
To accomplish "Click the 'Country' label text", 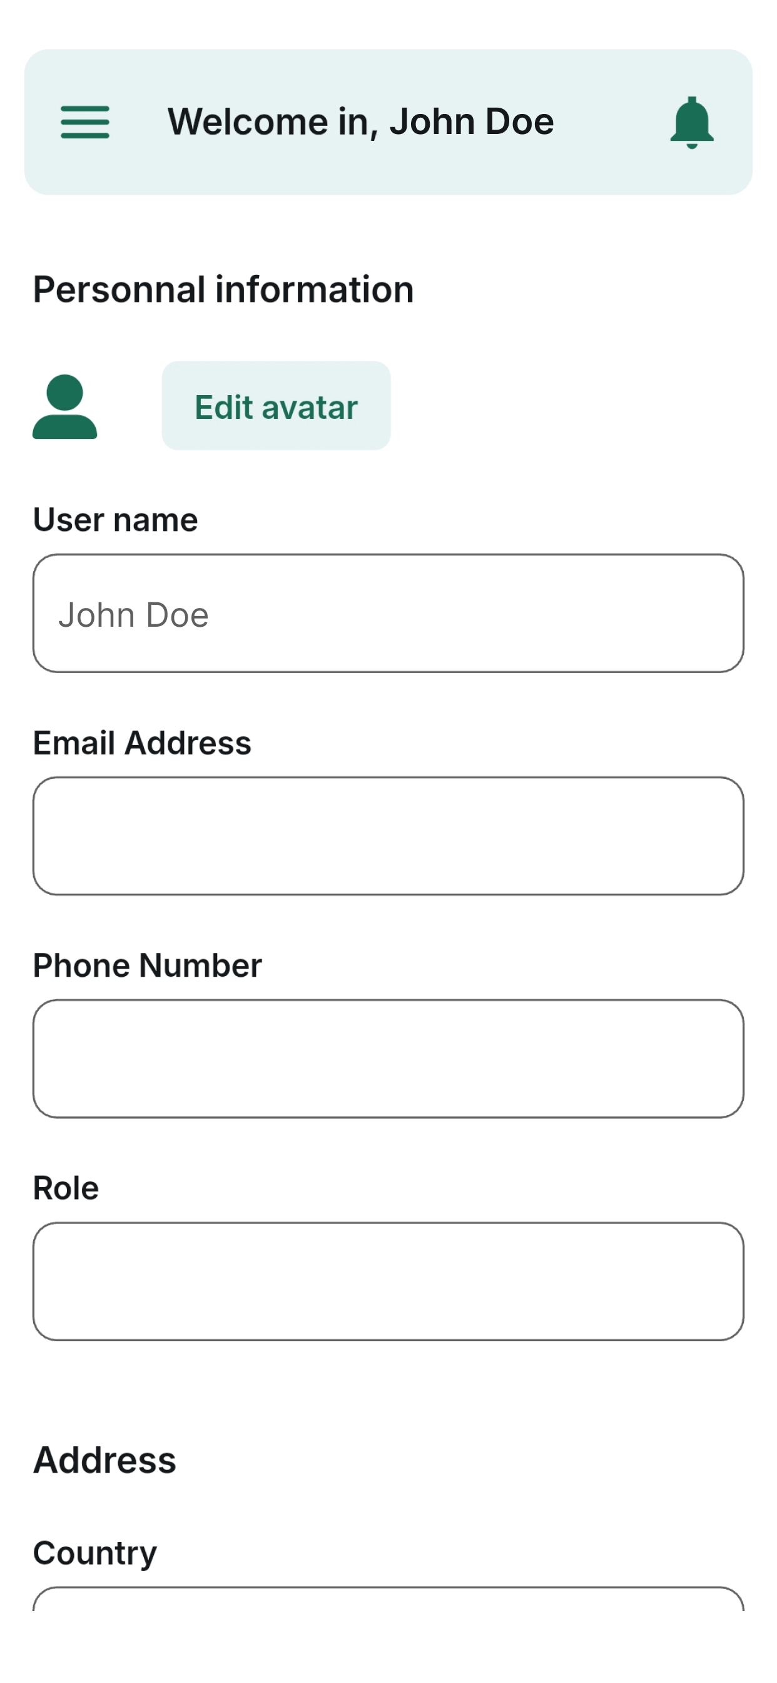I will [x=94, y=1553].
